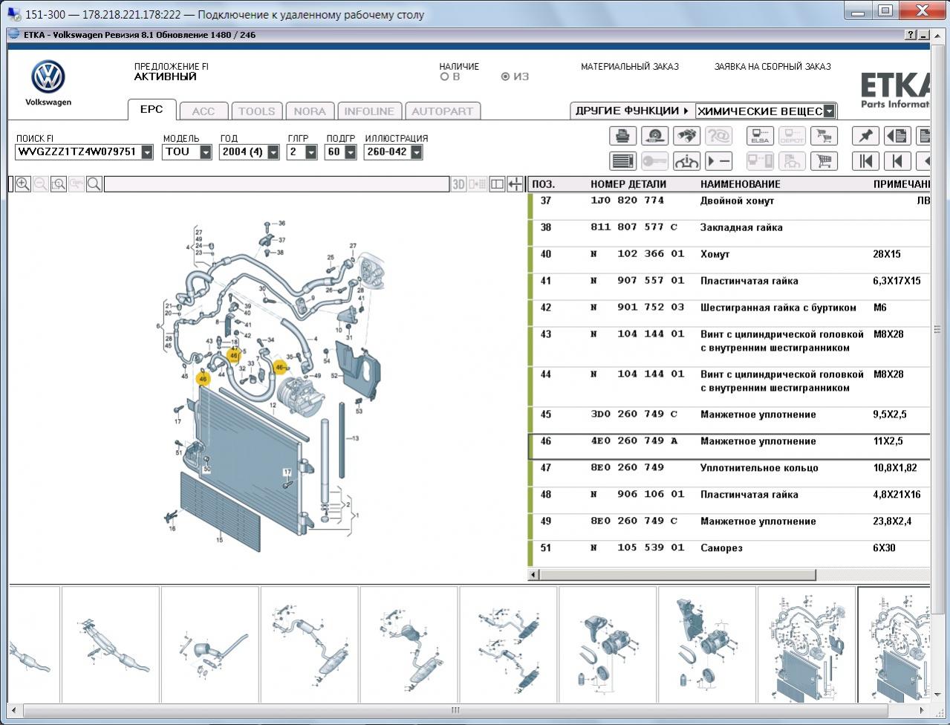
Task: Click the remote desktop window vertical scrollbar
Action: (939, 330)
